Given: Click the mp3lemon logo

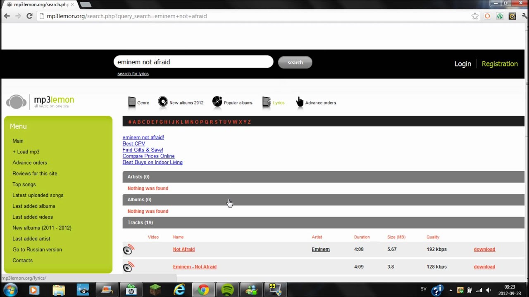Looking at the screenshot, I should click(40, 101).
